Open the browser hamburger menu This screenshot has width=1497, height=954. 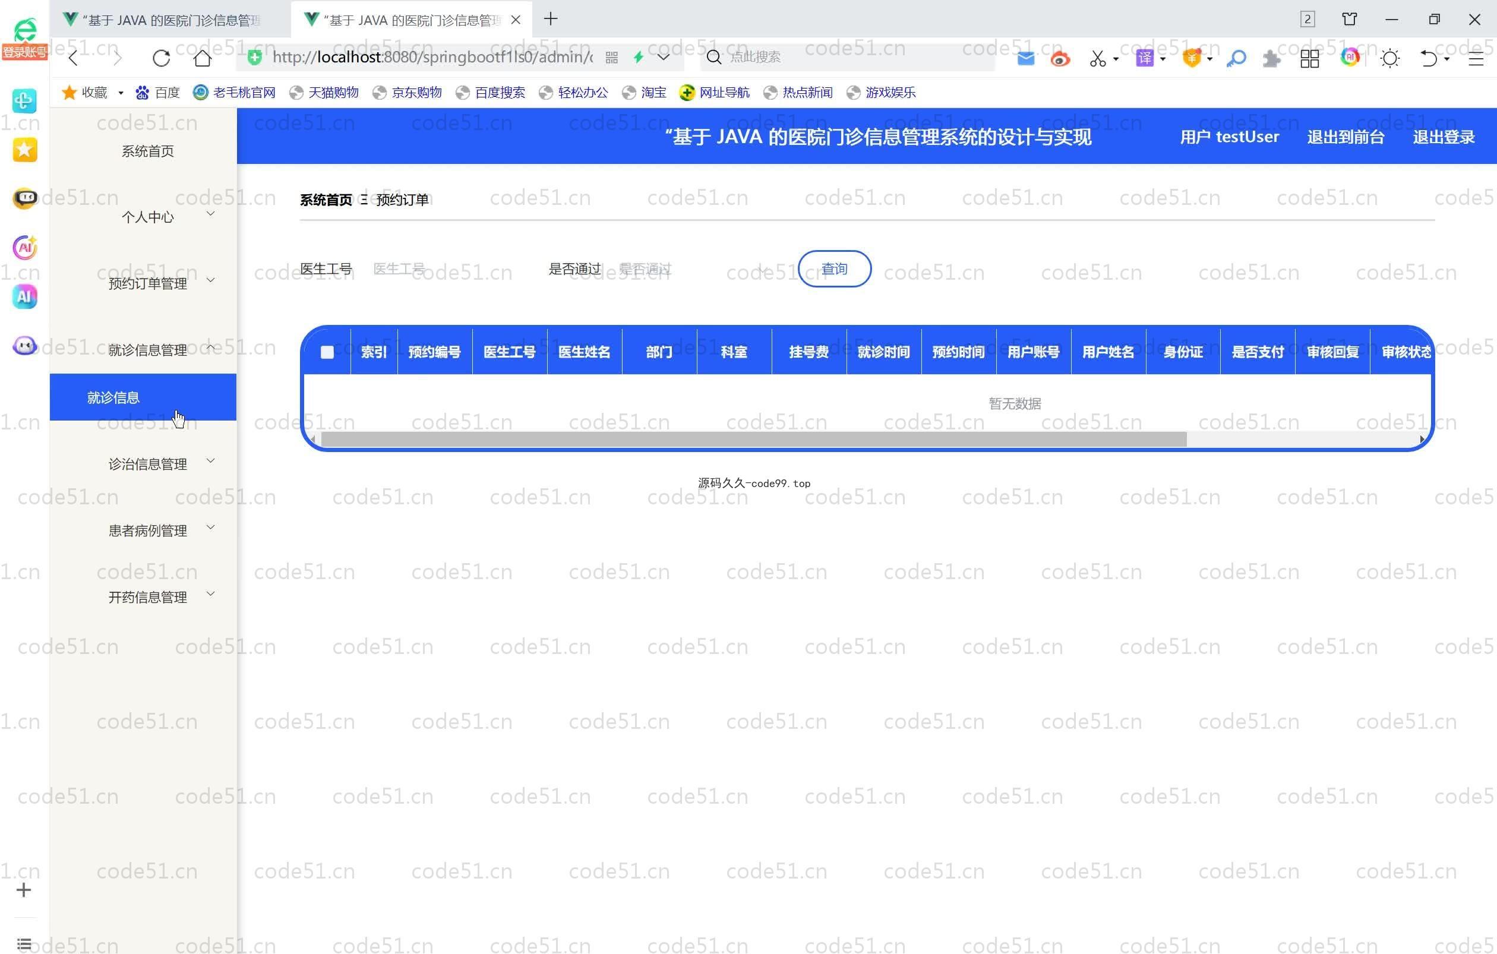[x=1476, y=58]
